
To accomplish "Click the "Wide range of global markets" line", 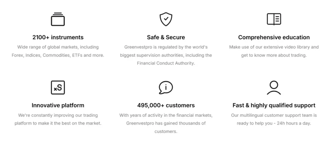I will click(x=58, y=47).
